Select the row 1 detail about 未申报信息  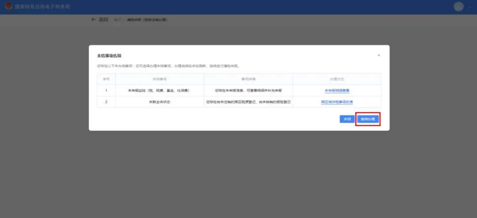[249, 90]
